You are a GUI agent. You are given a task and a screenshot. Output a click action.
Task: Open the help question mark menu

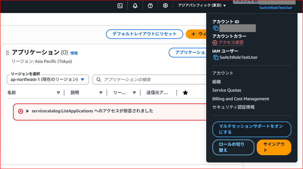pos(150,5)
